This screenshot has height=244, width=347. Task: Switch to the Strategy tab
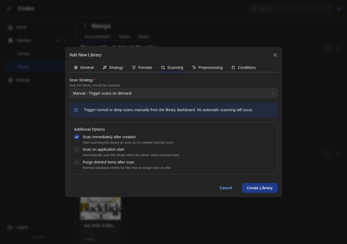(113, 68)
